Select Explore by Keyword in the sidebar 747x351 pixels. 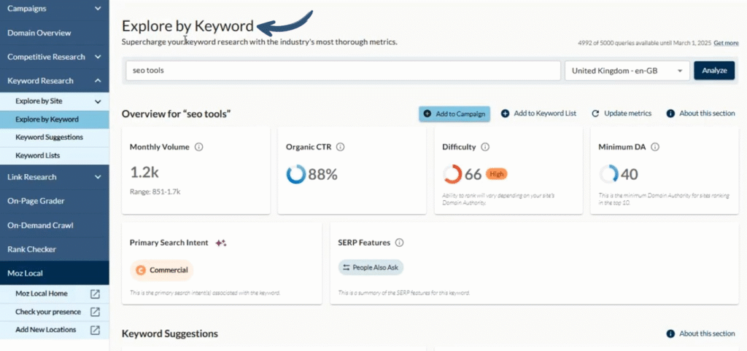coord(54,119)
